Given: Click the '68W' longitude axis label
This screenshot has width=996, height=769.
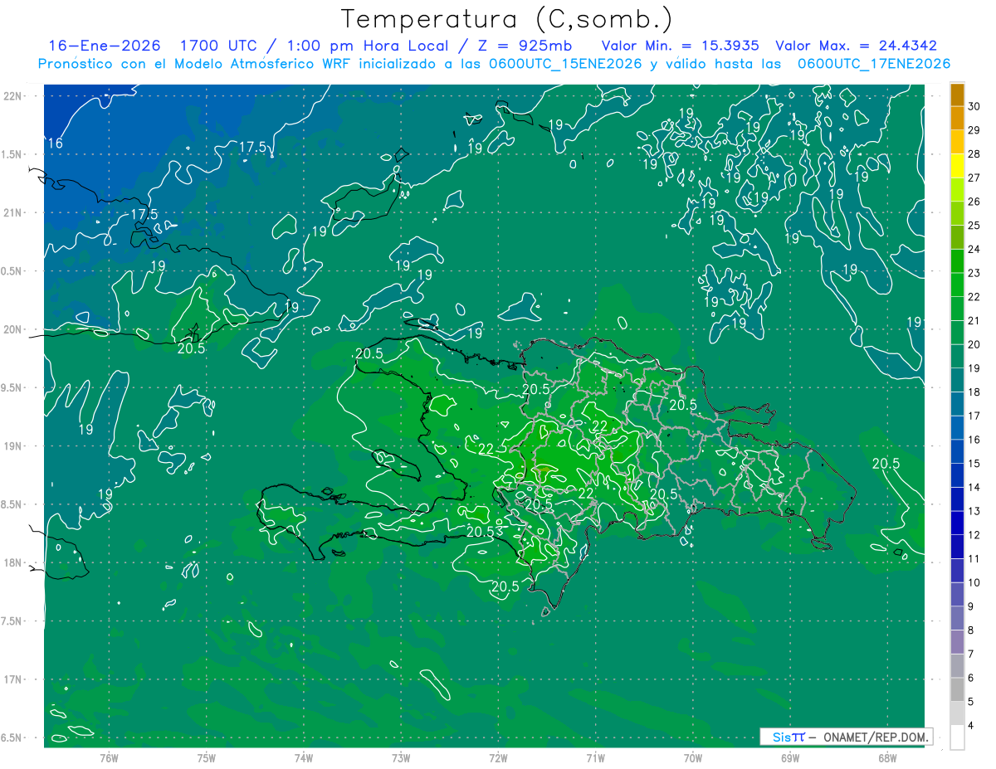Looking at the screenshot, I should 887,757.
